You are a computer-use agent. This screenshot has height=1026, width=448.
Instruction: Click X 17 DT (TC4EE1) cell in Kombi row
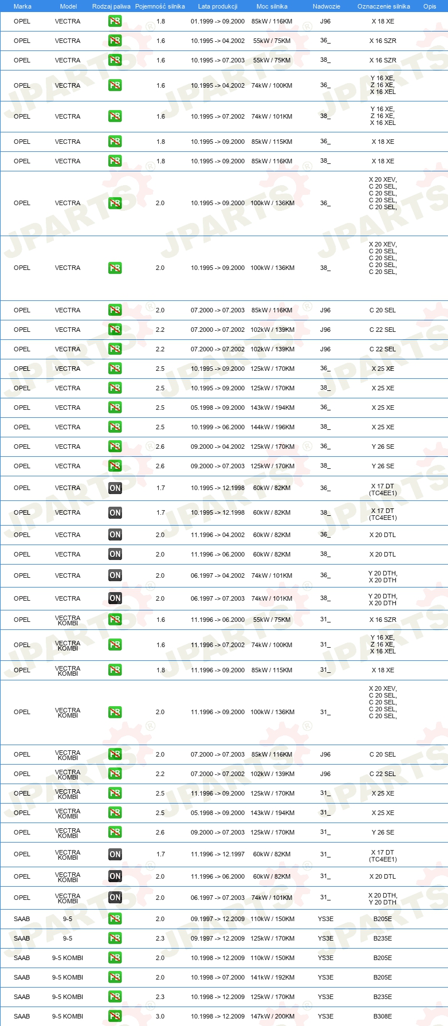[383, 856]
